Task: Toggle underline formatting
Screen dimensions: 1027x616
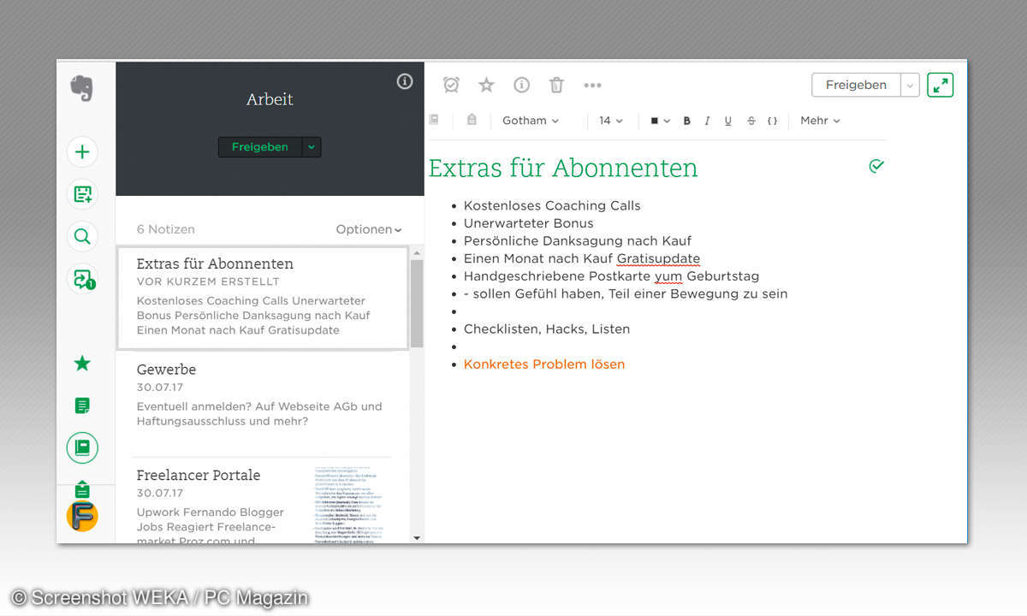Action: [x=728, y=121]
